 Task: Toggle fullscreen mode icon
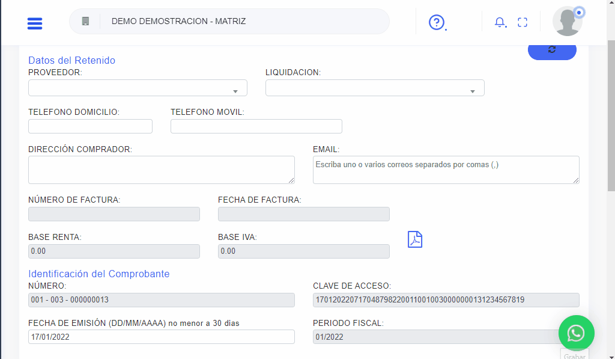click(523, 22)
